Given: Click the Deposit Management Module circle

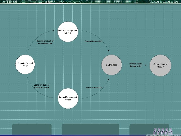Looking at the screenshot, I should coord(68,32).
